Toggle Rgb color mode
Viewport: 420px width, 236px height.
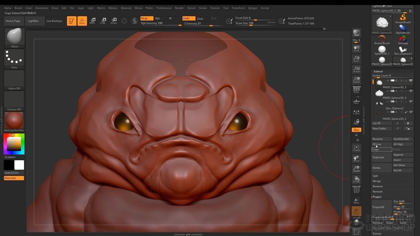157,18
